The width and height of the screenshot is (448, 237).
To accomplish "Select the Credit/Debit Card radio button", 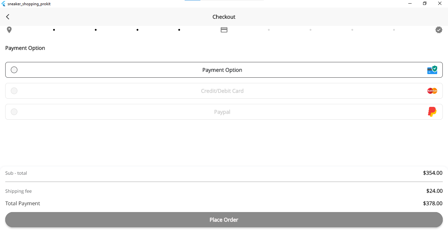I will (x=14, y=91).
